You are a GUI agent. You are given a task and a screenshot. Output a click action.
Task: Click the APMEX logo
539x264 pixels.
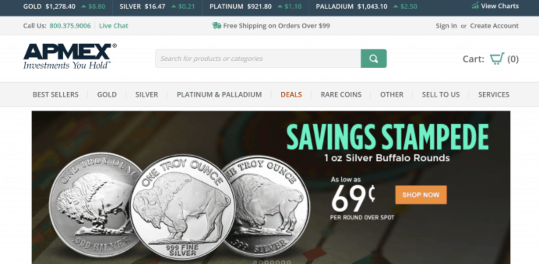click(x=70, y=57)
